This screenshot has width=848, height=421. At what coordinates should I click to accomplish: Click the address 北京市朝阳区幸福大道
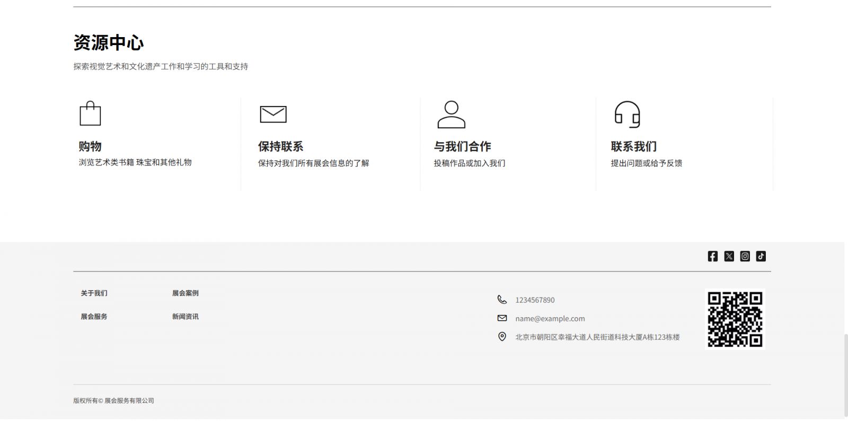point(597,337)
